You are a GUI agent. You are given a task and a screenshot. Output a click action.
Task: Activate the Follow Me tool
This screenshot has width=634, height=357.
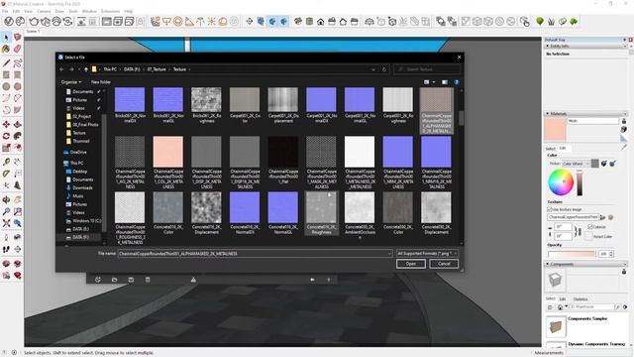18,136
